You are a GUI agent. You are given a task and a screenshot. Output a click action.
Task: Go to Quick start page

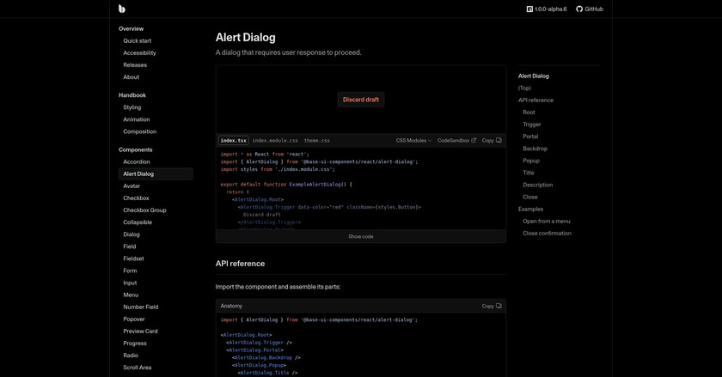click(x=138, y=40)
